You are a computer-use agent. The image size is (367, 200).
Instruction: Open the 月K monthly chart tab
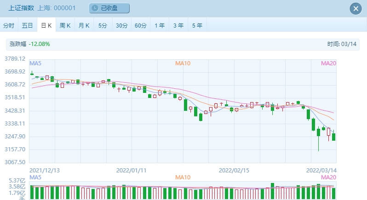pos(84,25)
